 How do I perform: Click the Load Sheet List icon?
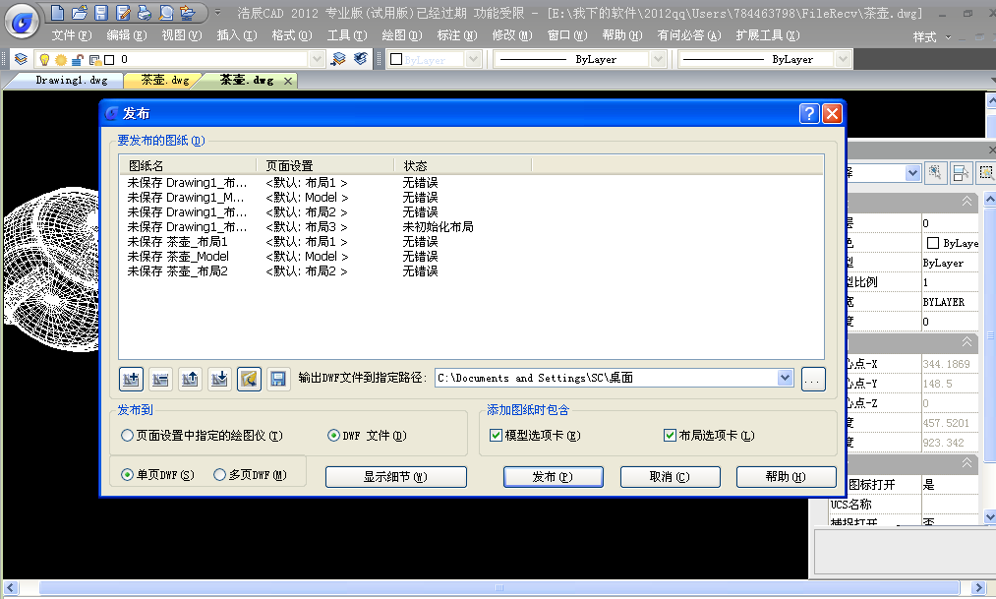tap(249, 379)
